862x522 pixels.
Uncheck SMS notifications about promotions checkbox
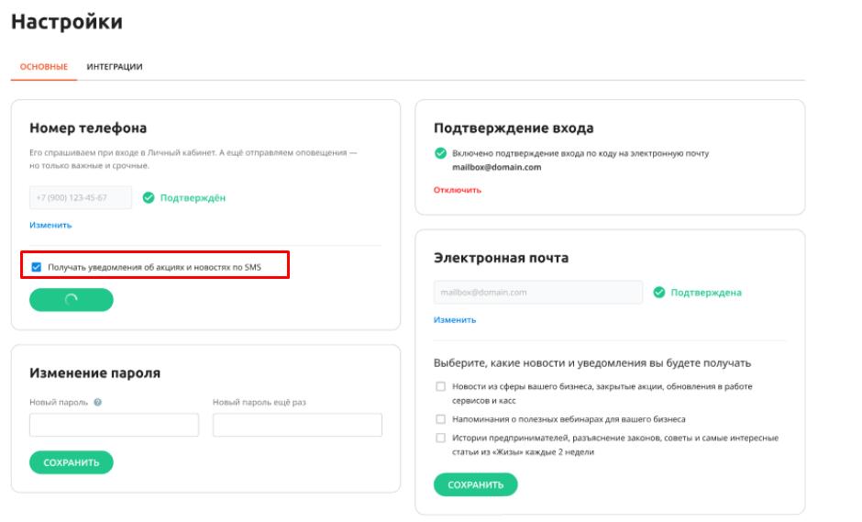pos(37,267)
